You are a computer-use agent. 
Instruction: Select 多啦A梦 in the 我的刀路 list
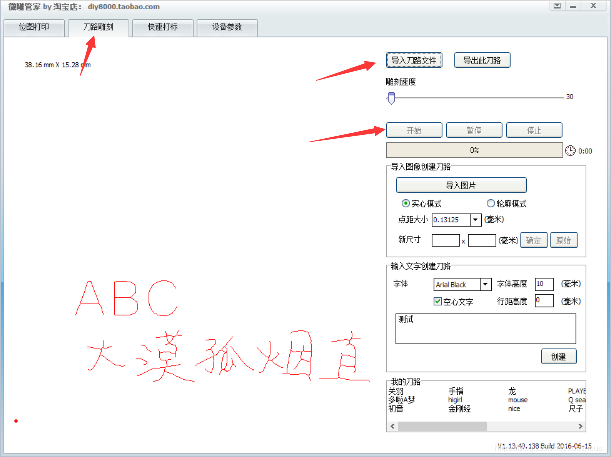pos(403,400)
